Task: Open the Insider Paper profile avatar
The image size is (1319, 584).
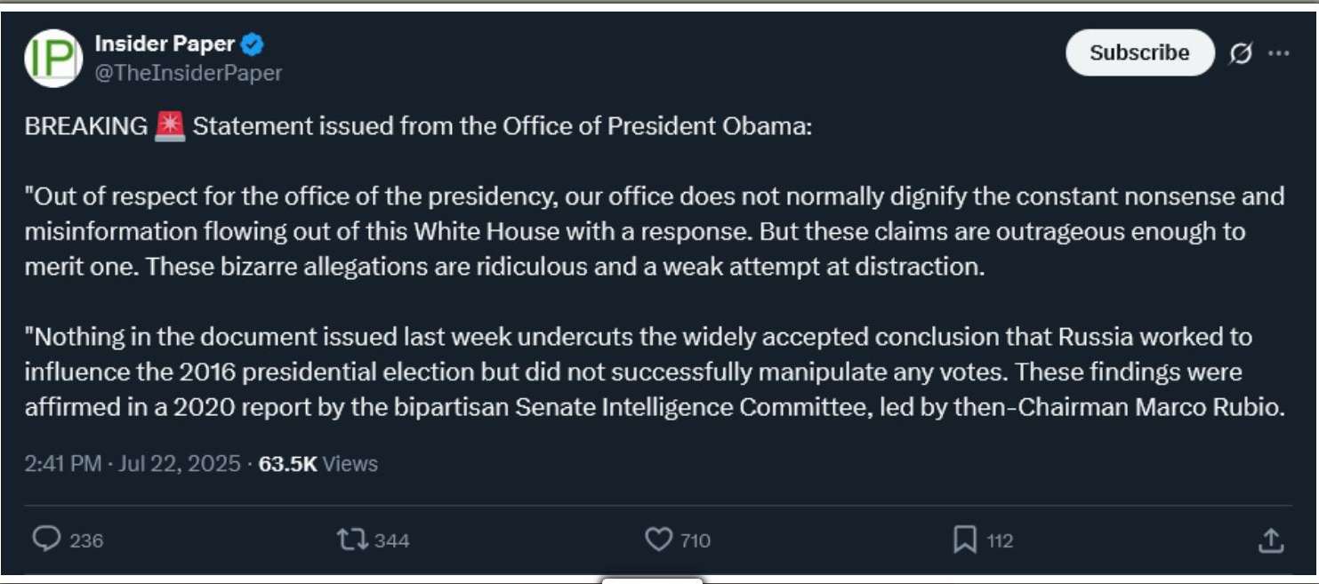Action: click(x=53, y=58)
